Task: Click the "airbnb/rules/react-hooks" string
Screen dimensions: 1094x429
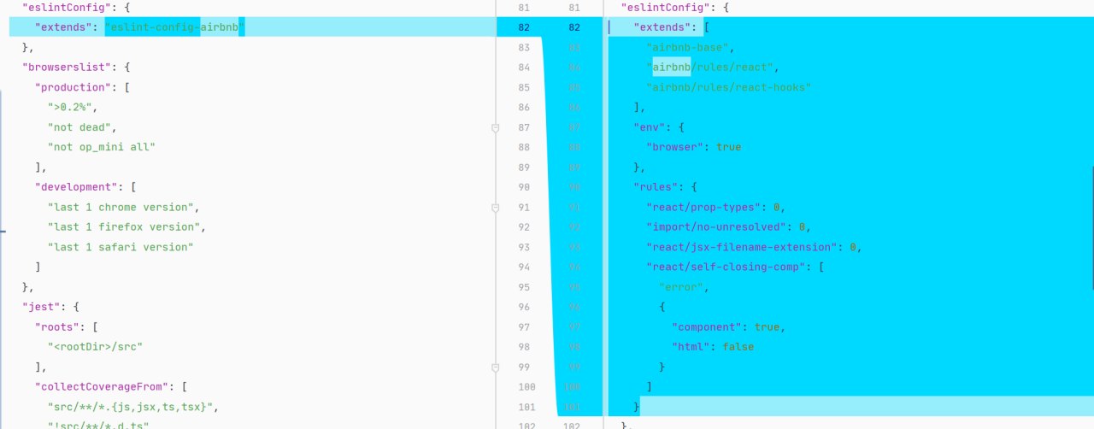Action: pos(728,87)
